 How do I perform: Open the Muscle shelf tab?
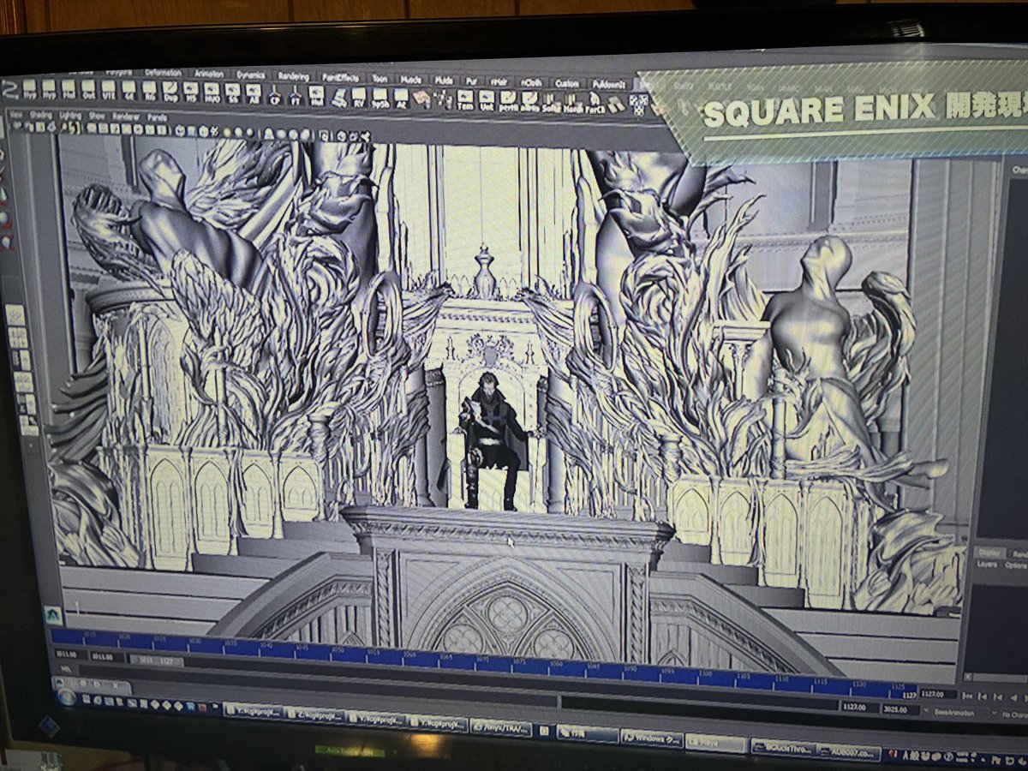(x=411, y=79)
